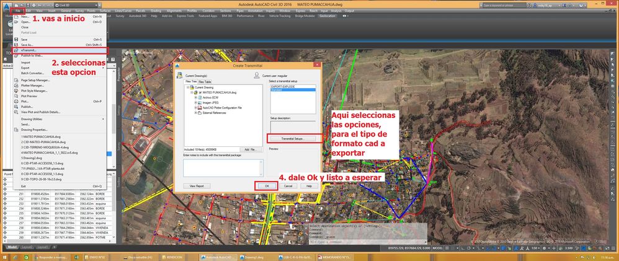Click customization menu icon on status bar
The image size is (619, 261).
614,249
